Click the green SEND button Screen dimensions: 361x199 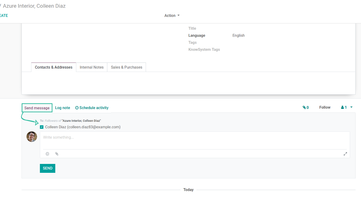48,168
